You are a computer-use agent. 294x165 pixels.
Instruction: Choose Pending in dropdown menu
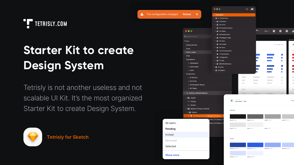(x=186, y=129)
